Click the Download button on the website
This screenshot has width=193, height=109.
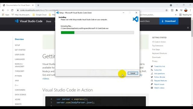pyautogui.click(x=169, y=21)
